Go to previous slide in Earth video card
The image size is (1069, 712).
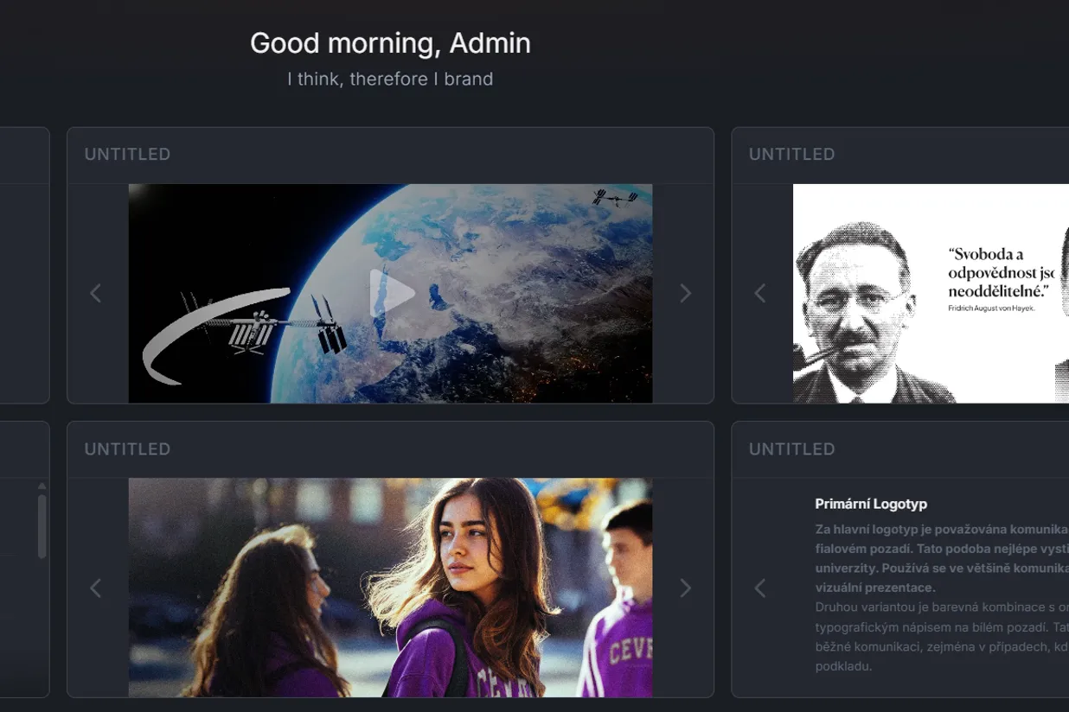pyautogui.click(x=96, y=294)
